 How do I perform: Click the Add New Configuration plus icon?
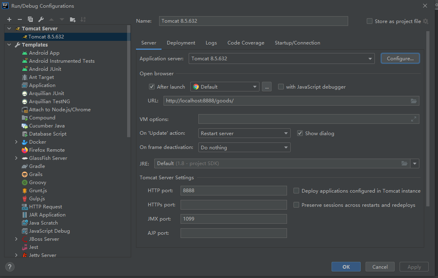[9, 19]
